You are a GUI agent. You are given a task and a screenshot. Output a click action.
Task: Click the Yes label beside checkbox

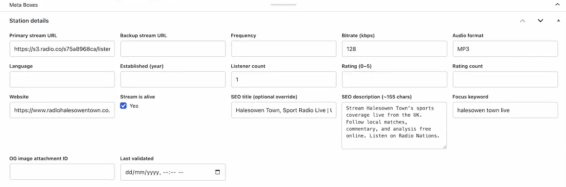point(134,106)
